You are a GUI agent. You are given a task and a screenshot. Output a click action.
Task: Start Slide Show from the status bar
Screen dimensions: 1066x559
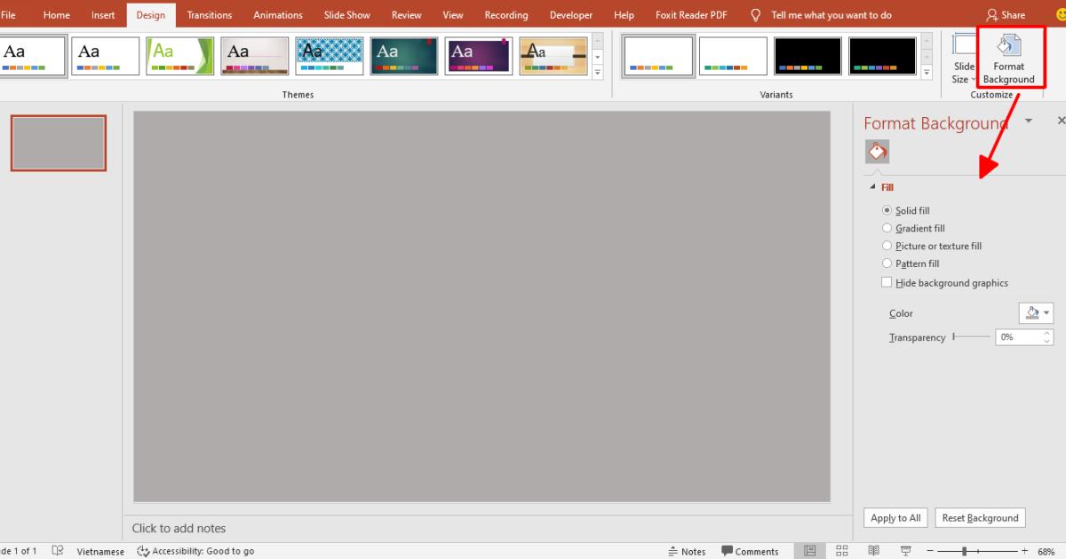[905, 550]
